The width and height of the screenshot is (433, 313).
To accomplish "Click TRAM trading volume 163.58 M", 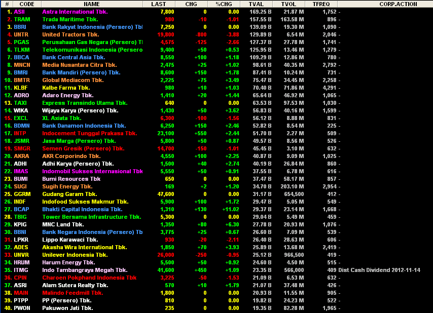I will click(x=292, y=20).
